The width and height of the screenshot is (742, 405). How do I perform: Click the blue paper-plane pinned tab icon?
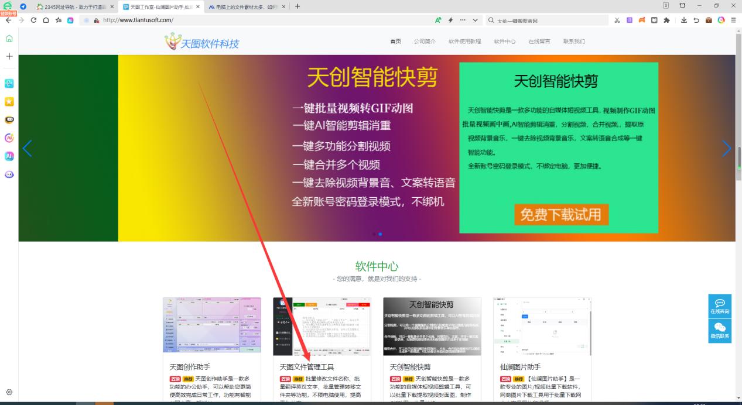coord(23,6)
